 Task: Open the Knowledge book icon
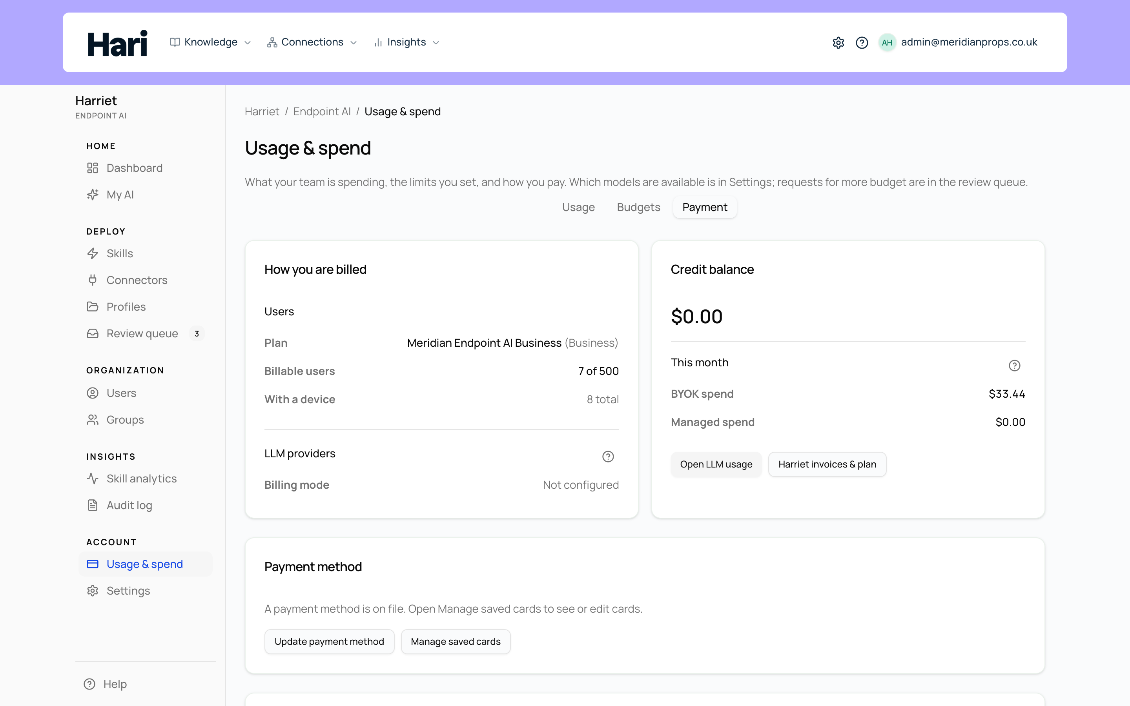[x=175, y=42]
